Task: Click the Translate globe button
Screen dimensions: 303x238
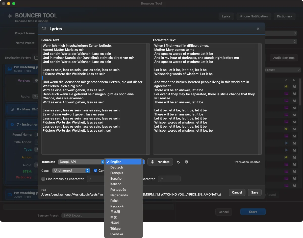Action: (160, 162)
